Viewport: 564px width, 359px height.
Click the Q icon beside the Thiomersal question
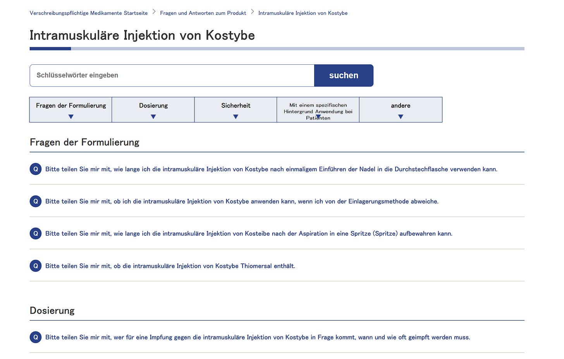pos(36,266)
